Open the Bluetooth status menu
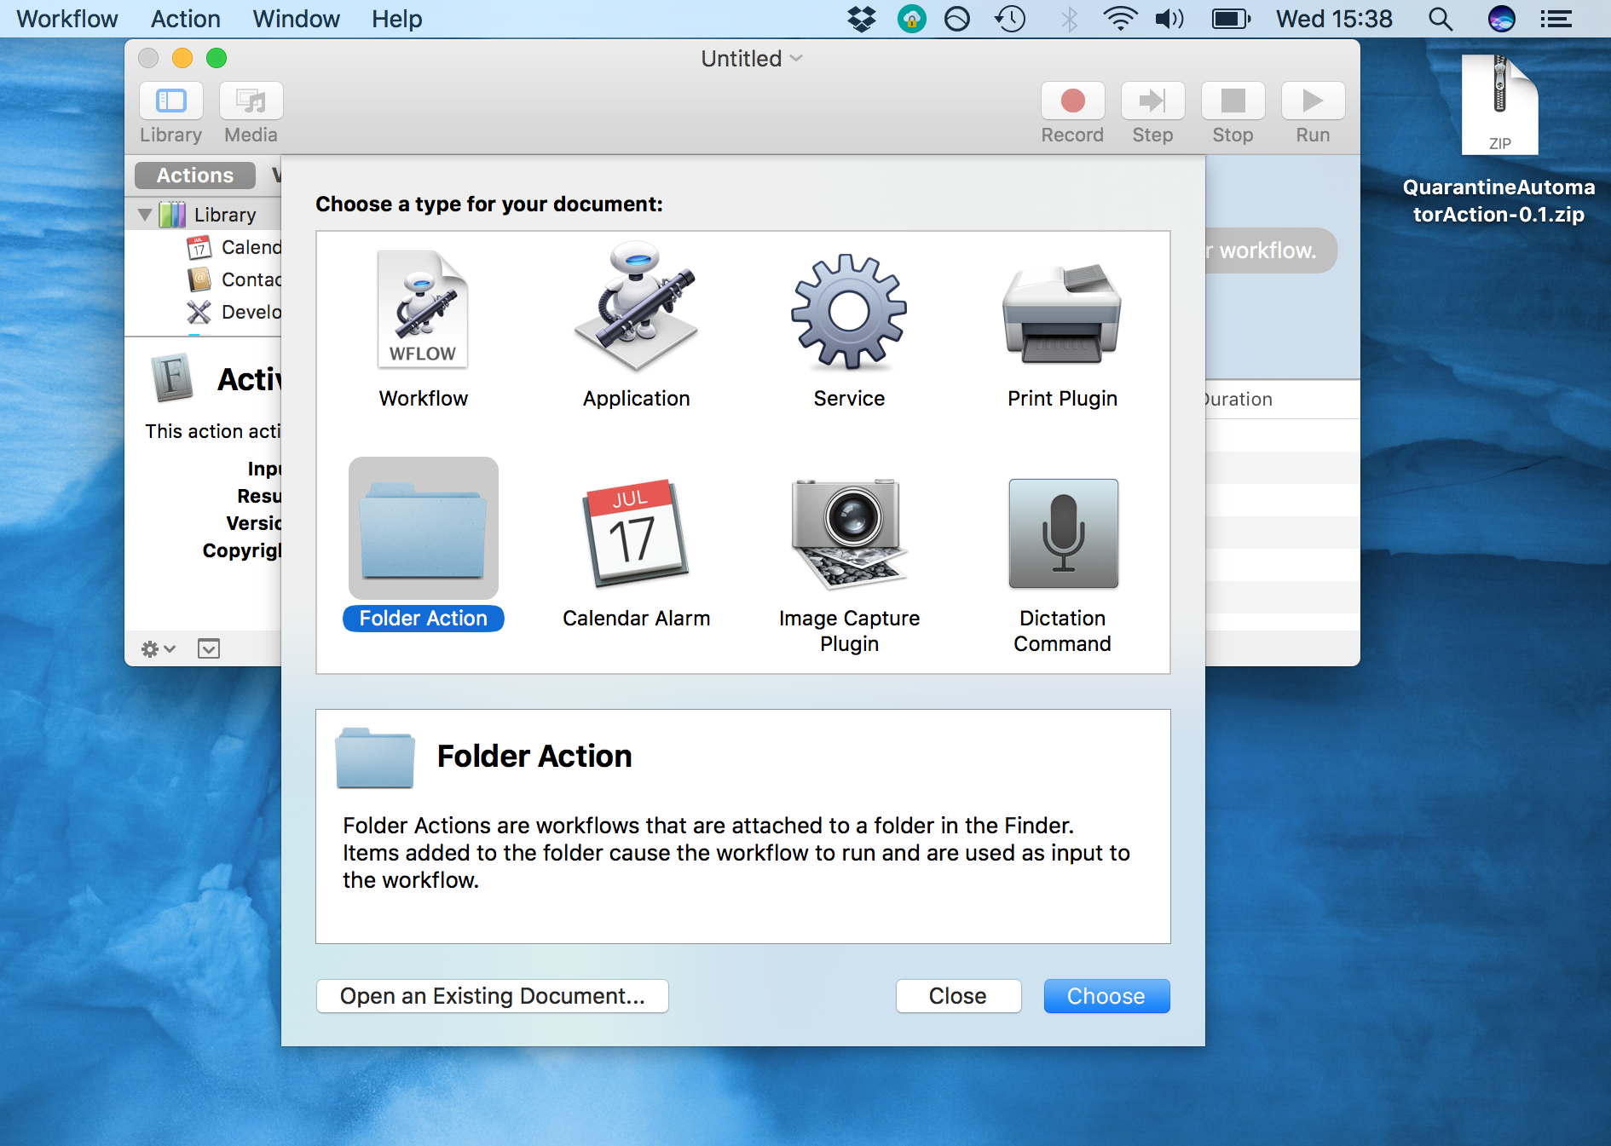This screenshot has width=1611, height=1146. [1069, 19]
